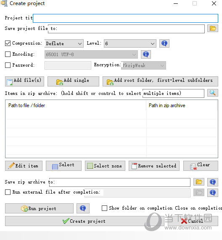
Task: Click the Select button
Action: pyautogui.click(x=63, y=166)
